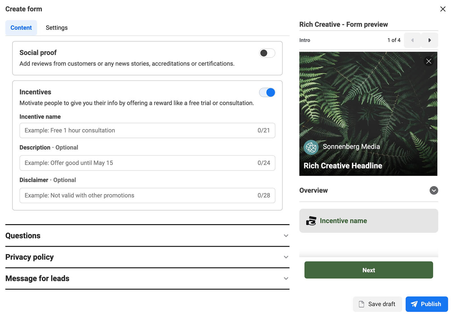Save draft of the form
The height and width of the screenshot is (314, 453).
coord(377,304)
